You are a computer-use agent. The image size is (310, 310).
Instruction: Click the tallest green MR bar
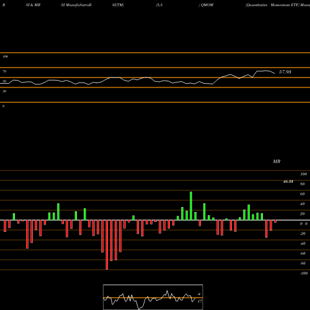coord(191,206)
